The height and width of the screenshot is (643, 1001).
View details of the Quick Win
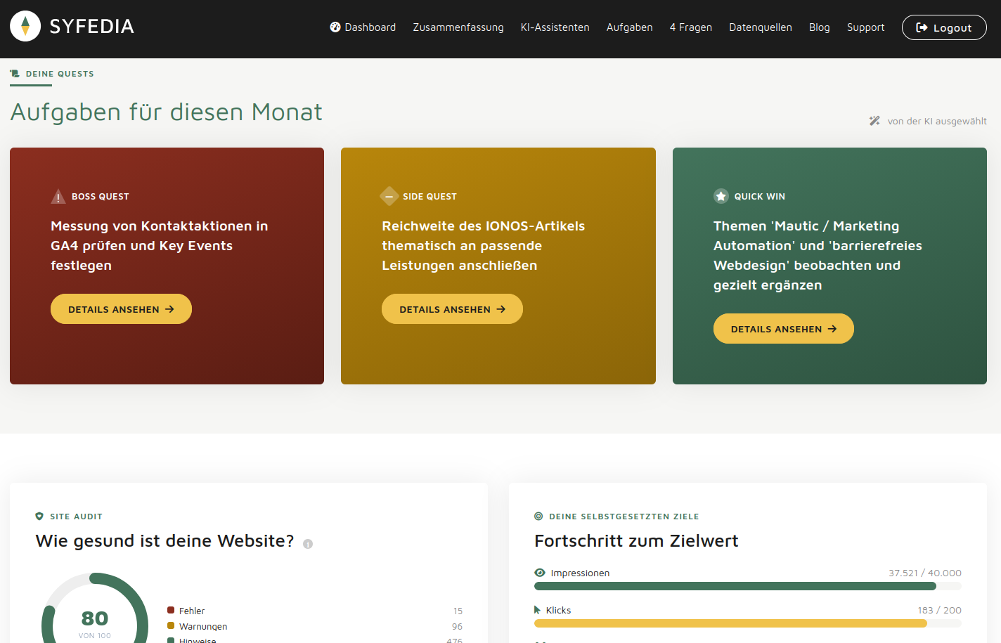tap(784, 329)
